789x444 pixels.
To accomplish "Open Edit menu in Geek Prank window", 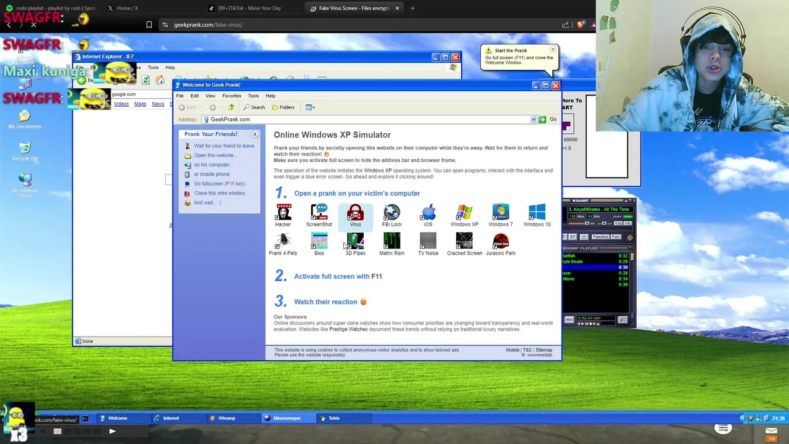I will point(194,96).
